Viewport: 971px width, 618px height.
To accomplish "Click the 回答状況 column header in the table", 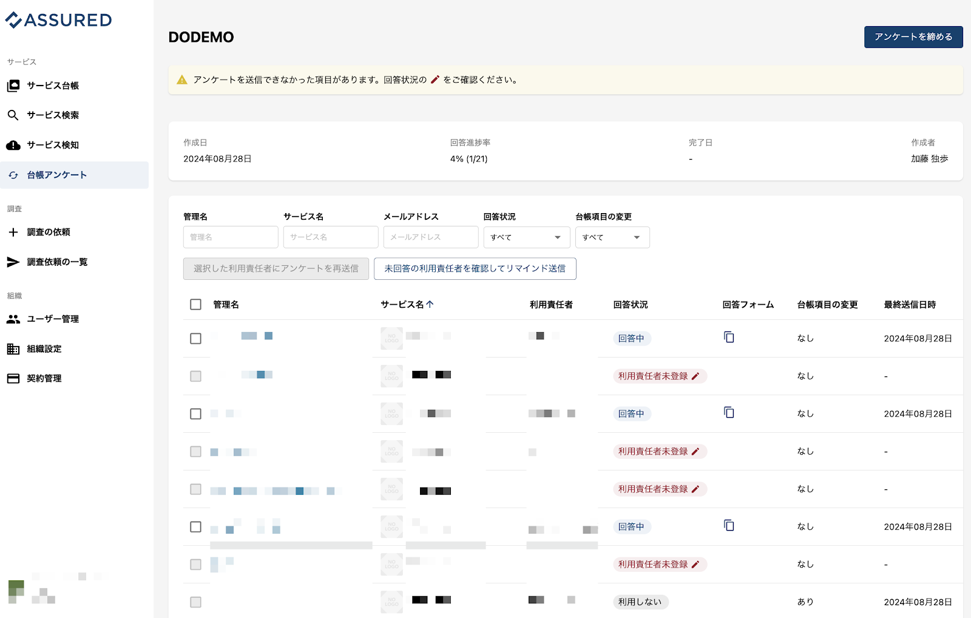I will 631,305.
